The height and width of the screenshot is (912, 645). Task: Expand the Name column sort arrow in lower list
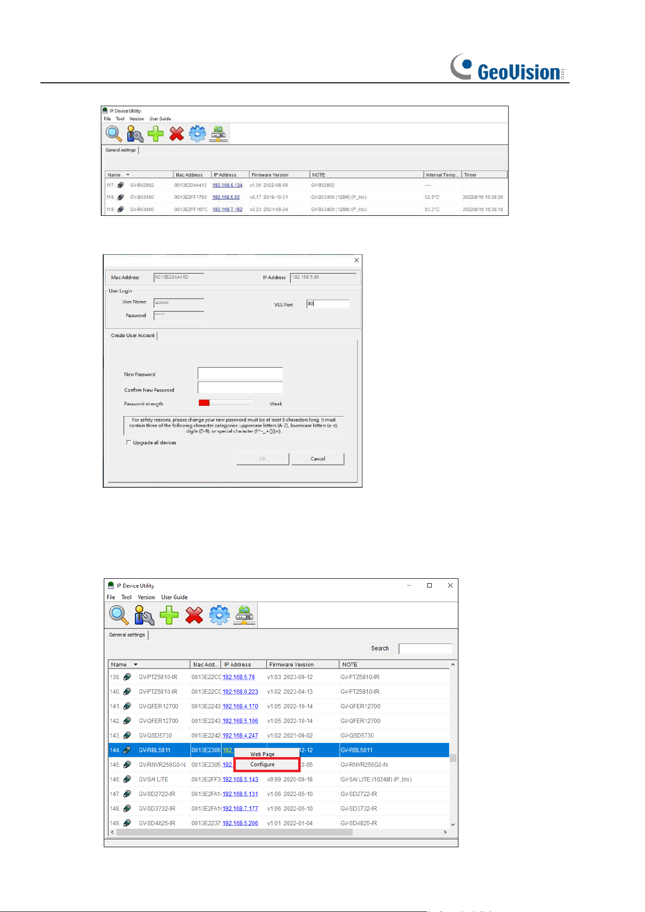click(135, 665)
